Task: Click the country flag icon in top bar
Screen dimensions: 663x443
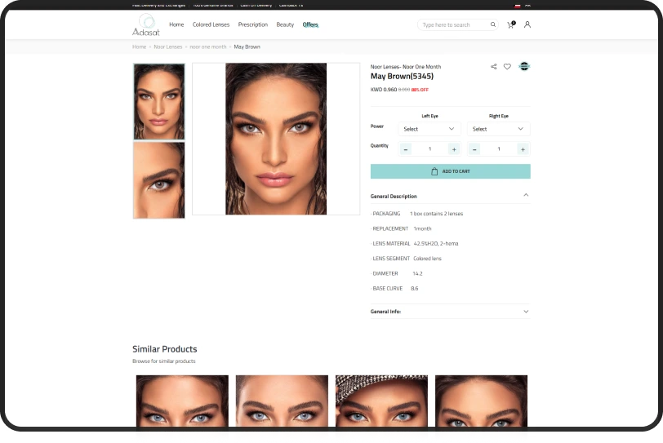Action: pos(517,6)
